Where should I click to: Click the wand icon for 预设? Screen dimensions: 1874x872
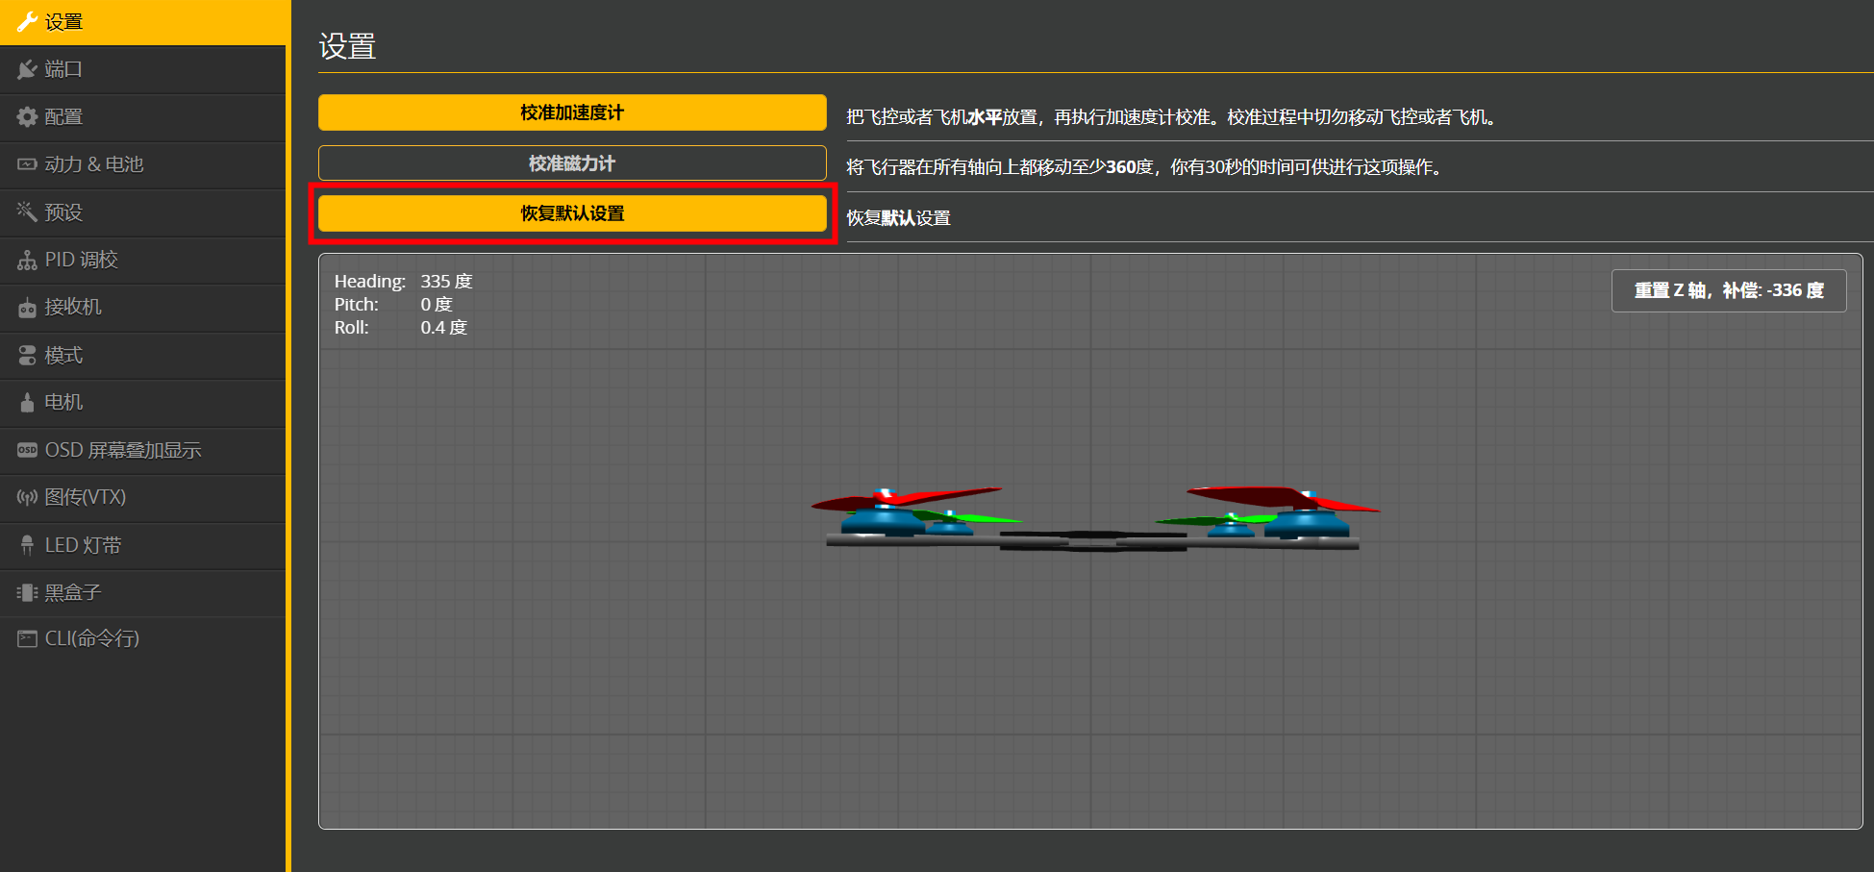pyautogui.click(x=27, y=212)
